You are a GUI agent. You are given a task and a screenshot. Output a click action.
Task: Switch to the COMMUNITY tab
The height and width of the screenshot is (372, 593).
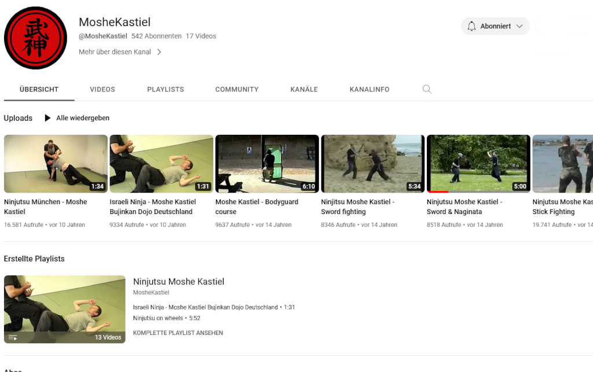click(x=237, y=90)
